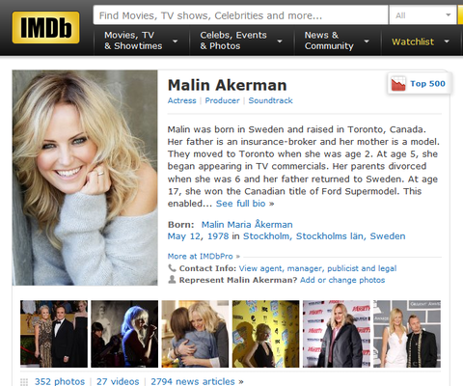
Task: Click the search field for movies and celebrities
Action: 240,15
